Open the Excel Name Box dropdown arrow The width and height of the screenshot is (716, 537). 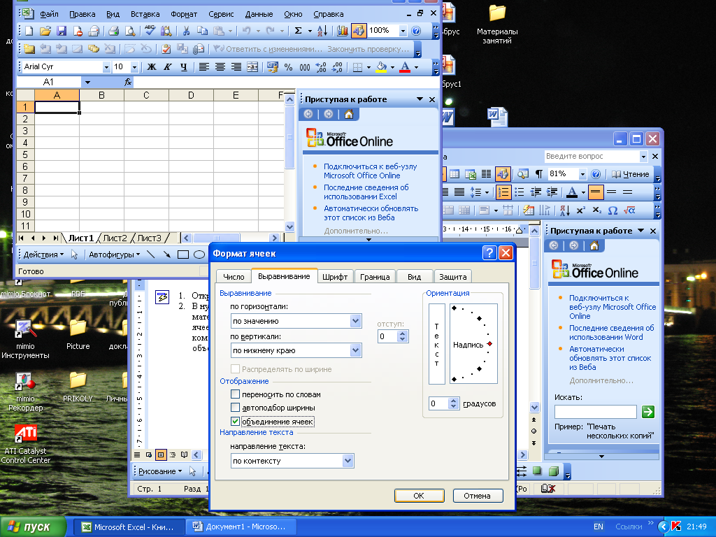coord(87,83)
